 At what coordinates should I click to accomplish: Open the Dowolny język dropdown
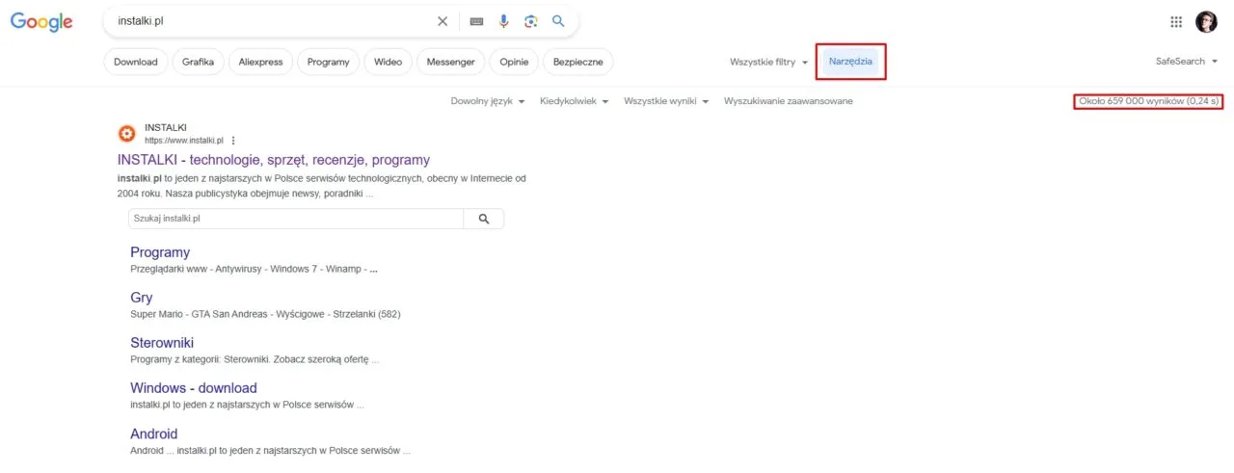coord(487,101)
